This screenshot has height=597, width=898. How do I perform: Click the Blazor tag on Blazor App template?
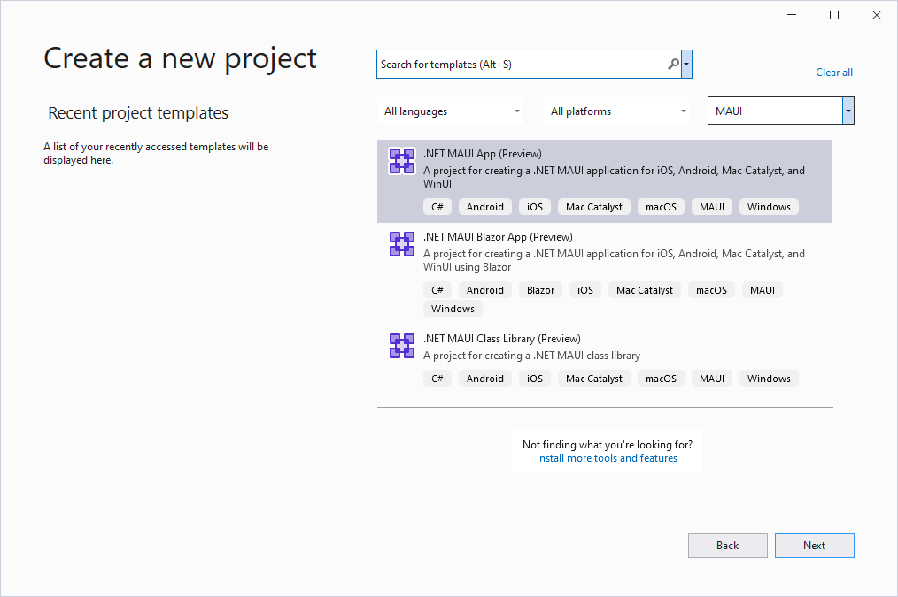540,290
